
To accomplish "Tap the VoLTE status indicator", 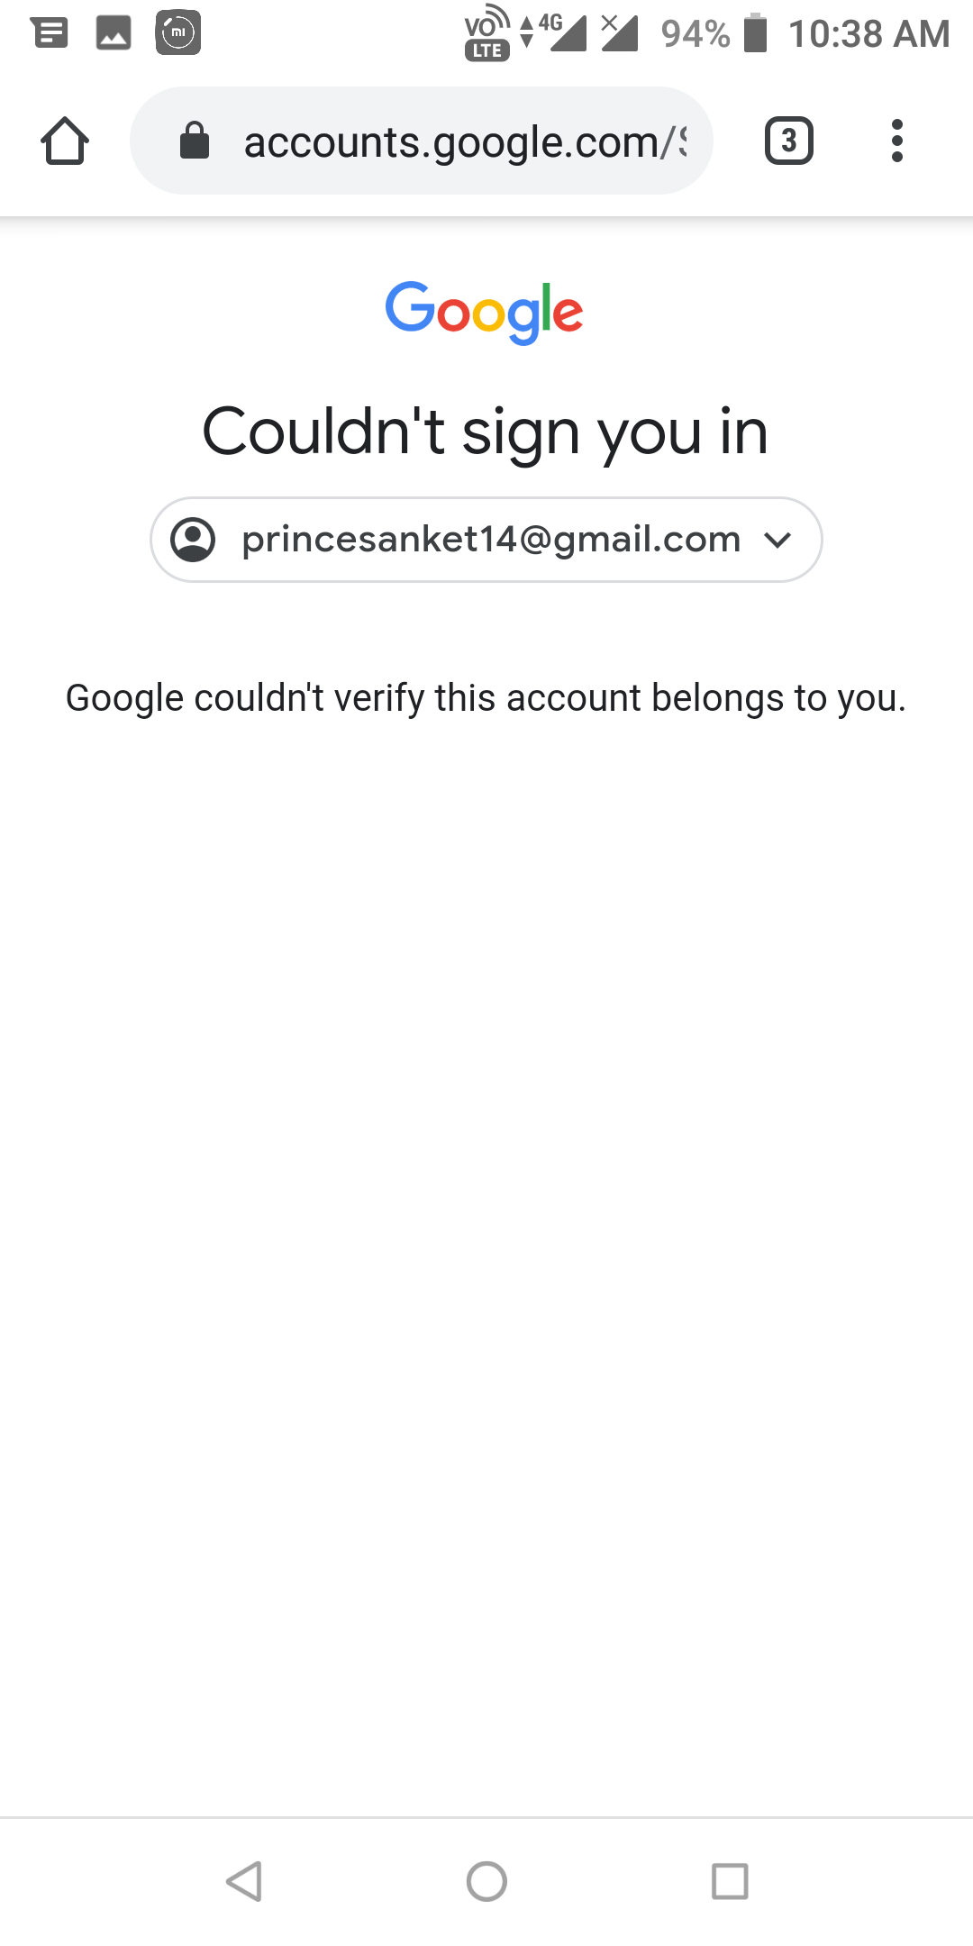I will coord(486,33).
